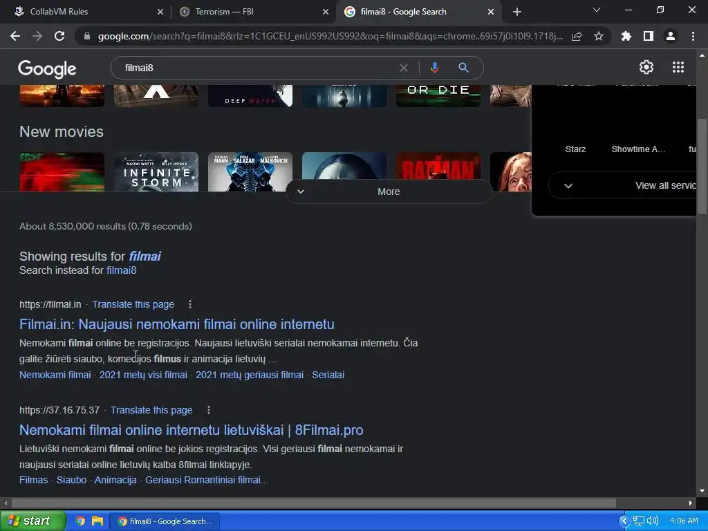The height and width of the screenshot is (531, 708).
Task: Expand View all services
Action: pos(623,185)
